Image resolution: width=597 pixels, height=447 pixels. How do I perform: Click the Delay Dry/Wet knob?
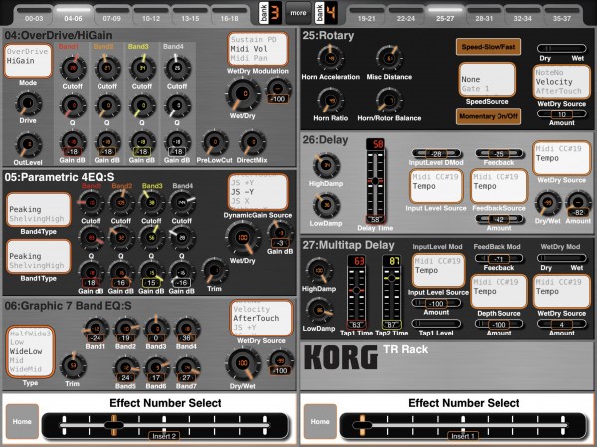click(547, 203)
